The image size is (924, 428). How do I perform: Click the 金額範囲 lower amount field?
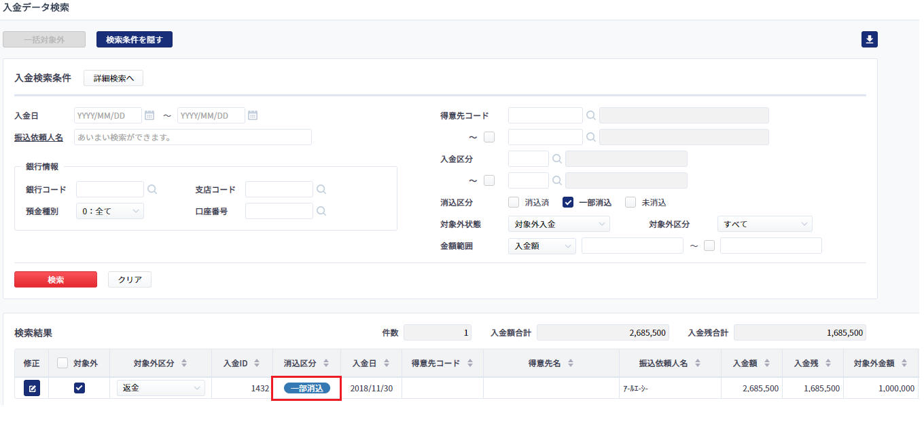[x=633, y=246]
